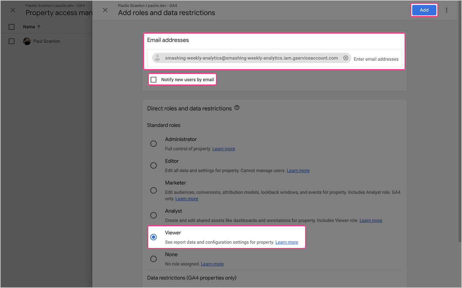Click Paul Scanlon's profile avatar
Screen dimensions: 462x288
[x=27, y=41]
